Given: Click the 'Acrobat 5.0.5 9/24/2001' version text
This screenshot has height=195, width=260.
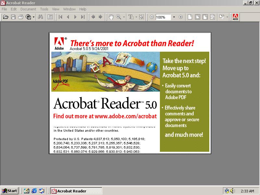Looking at the screenshot, I should tap(89, 49).
